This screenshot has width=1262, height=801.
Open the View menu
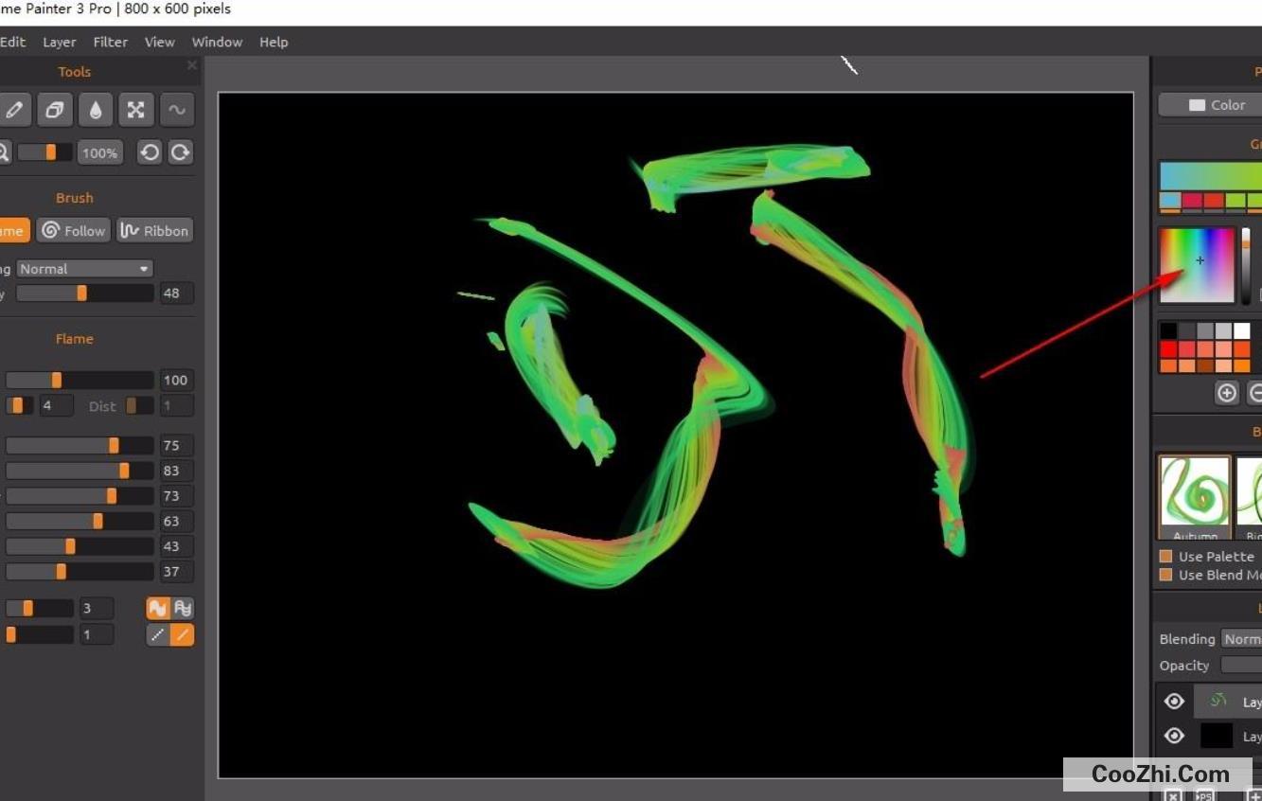click(x=160, y=42)
